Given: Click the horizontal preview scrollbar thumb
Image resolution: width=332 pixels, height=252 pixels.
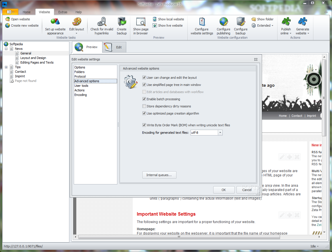Looking at the screenshot, I should click(x=179, y=237).
